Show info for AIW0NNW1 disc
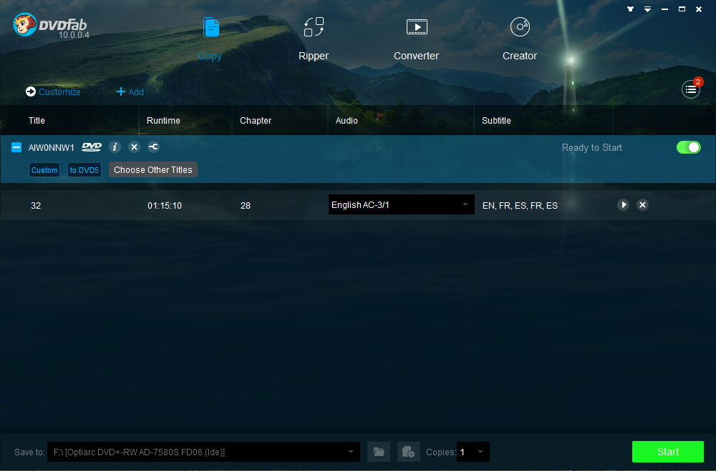716x471 pixels. pyautogui.click(x=115, y=147)
